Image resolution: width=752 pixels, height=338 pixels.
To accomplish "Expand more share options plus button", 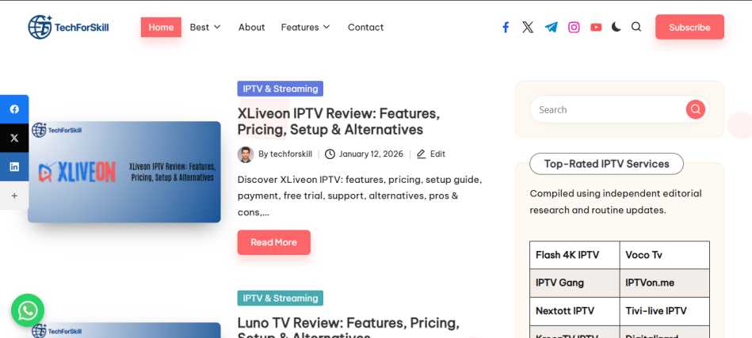I will (x=14, y=195).
